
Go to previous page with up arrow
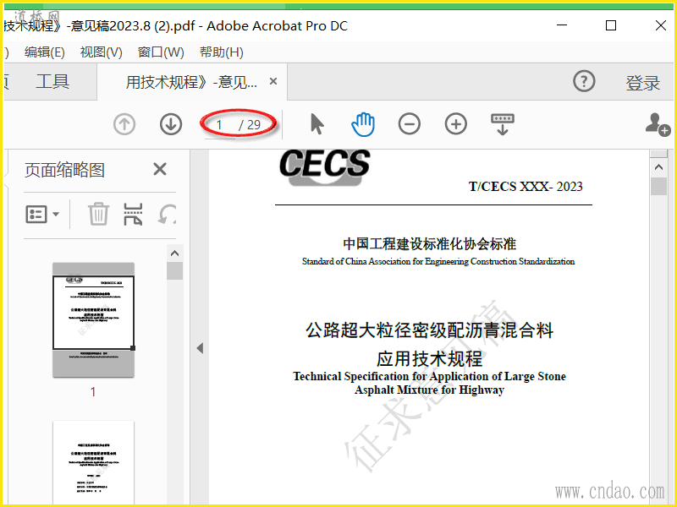point(124,124)
